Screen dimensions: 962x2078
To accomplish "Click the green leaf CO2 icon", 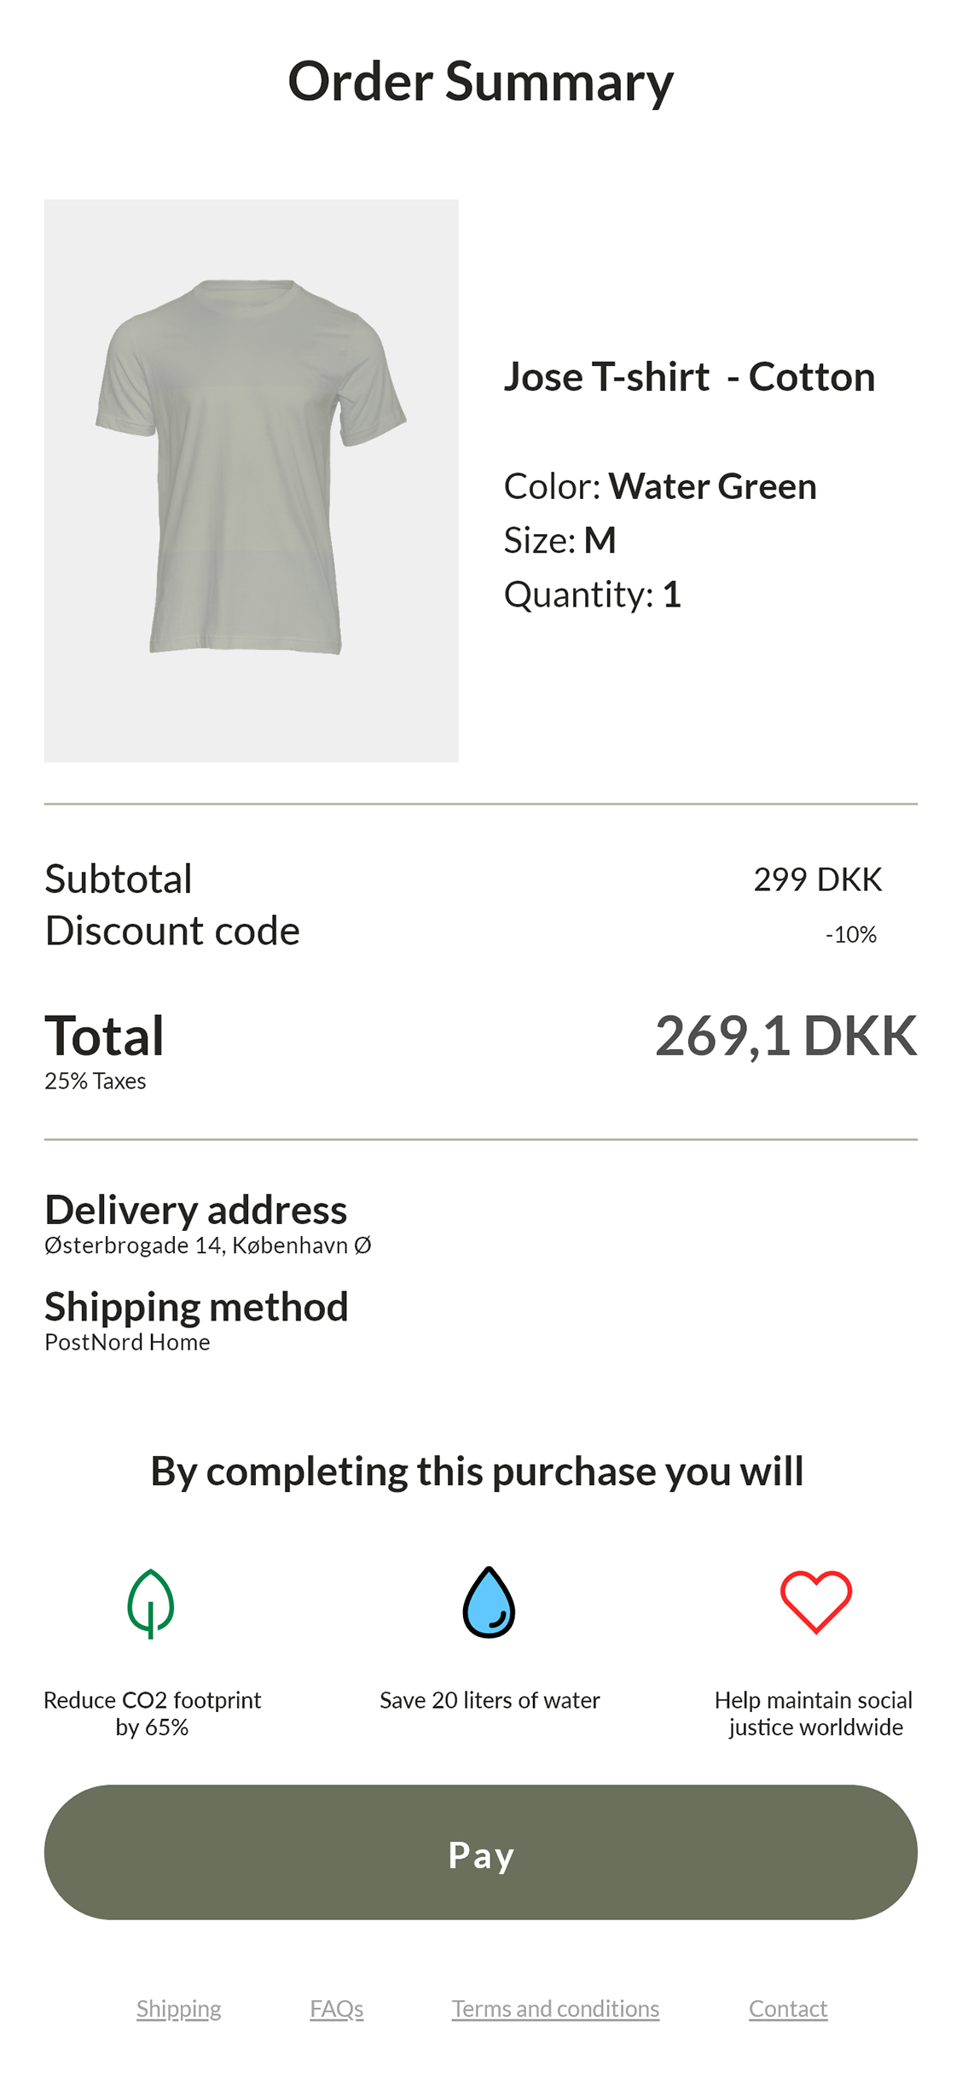I will (151, 1603).
